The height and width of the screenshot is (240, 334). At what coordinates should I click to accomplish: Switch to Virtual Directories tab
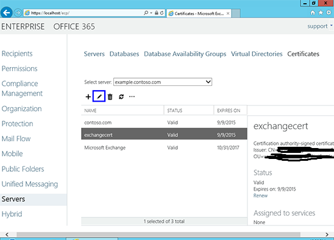(257, 54)
